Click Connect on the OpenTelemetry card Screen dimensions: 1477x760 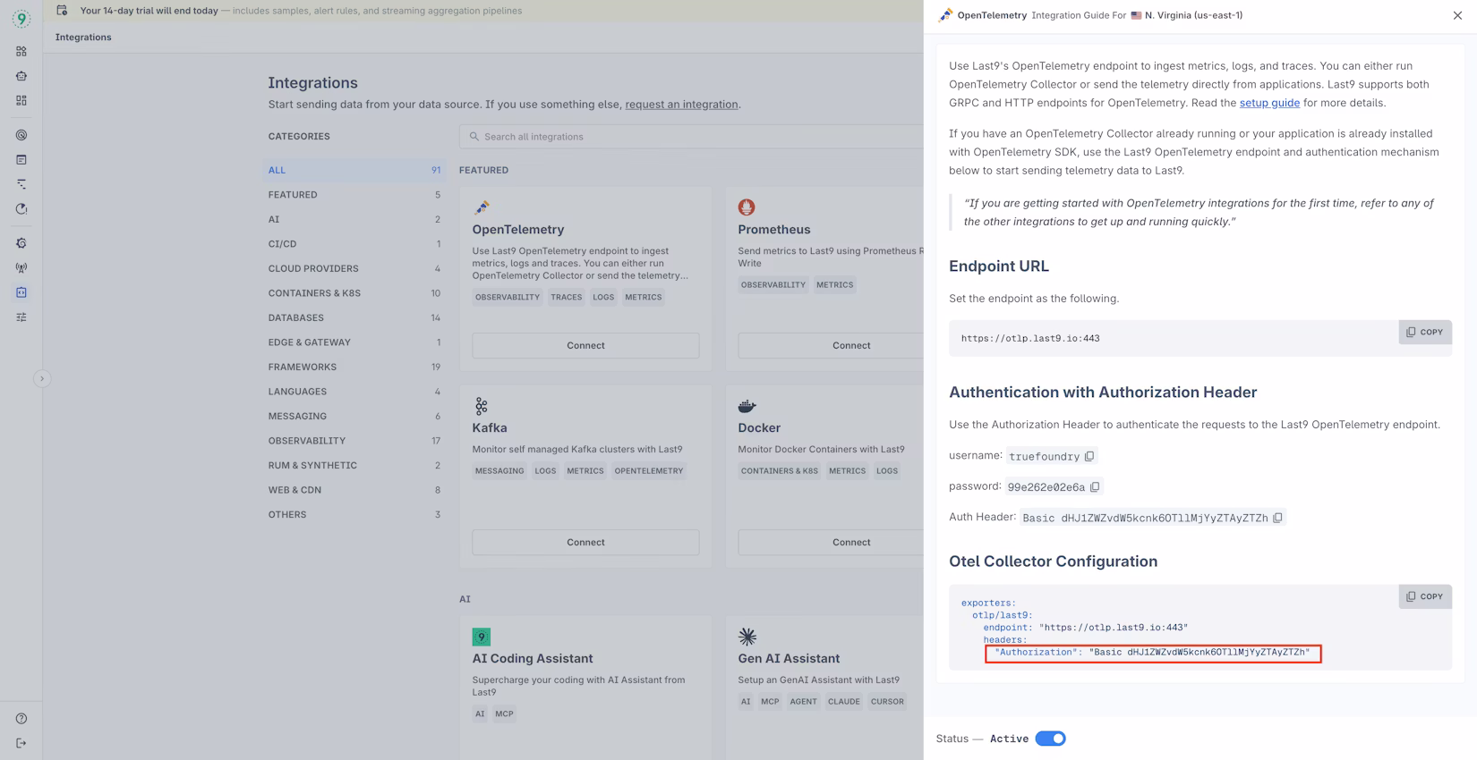pyautogui.click(x=585, y=345)
